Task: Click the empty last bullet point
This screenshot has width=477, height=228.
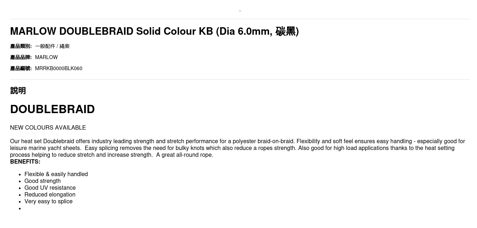Action: [x=20, y=209]
